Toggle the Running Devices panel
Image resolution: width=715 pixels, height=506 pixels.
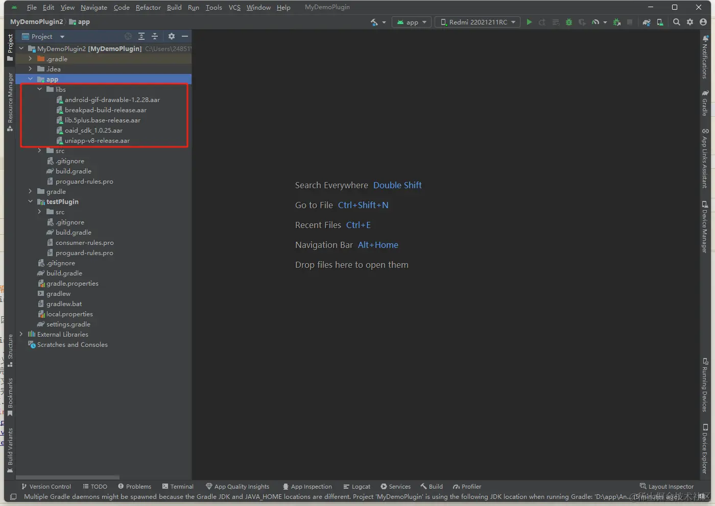pos(705,385)
